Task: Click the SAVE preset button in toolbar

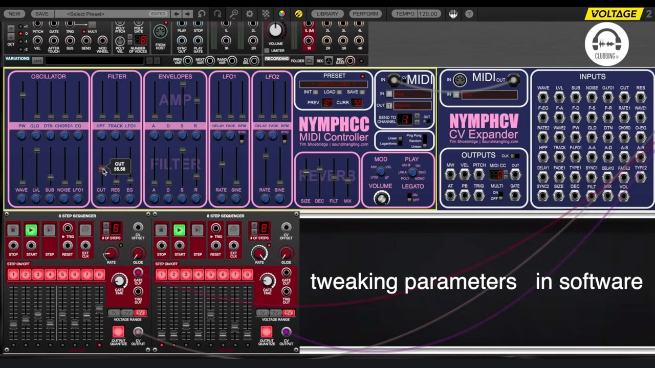Action: point(42,14)
